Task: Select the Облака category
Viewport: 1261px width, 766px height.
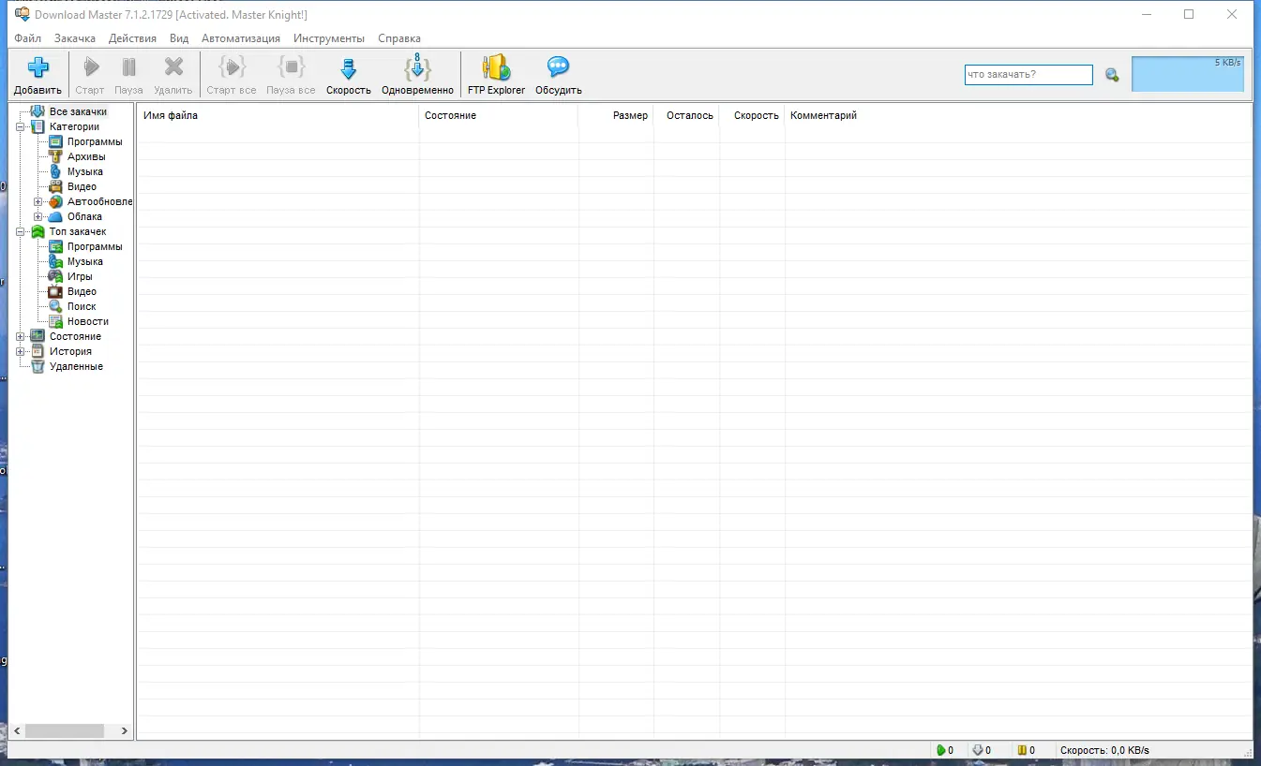Action: [x=84, y=217]
